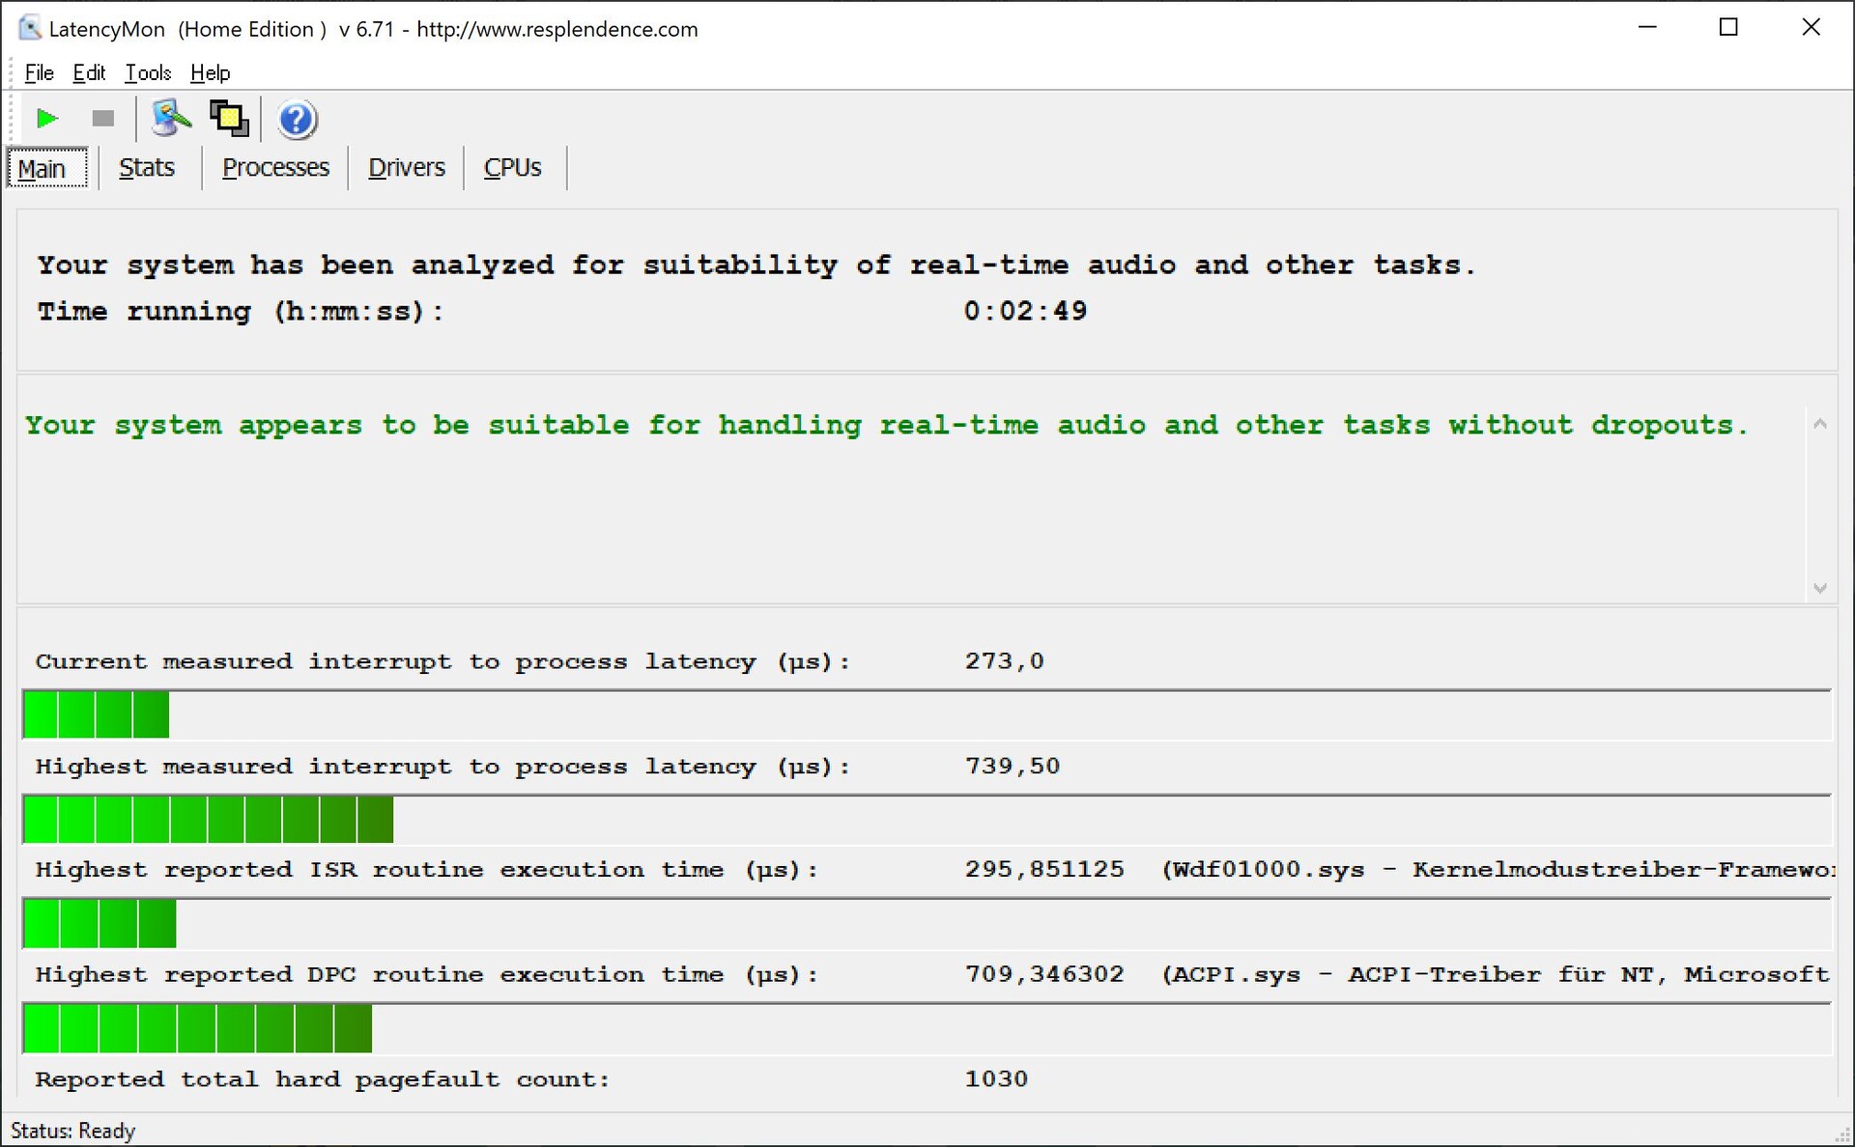This screenshot has width=1855, height=1147.
Task: Open the Help menu
Action: tap(210, 72)
